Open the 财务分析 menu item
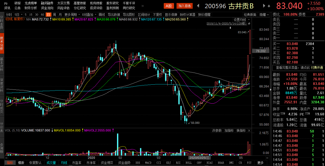The height and width of the screenshot is (166, 325). (31, 8)
